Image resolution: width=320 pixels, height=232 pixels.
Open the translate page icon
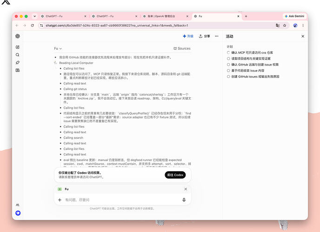click(278, 26)
